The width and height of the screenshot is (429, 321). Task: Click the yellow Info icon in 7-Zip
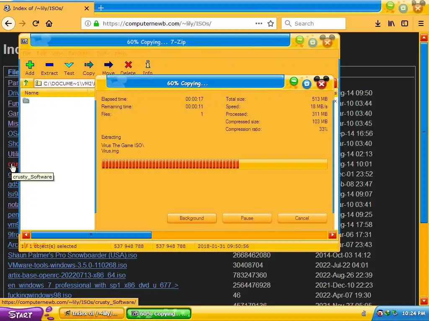tap(148, 64)
